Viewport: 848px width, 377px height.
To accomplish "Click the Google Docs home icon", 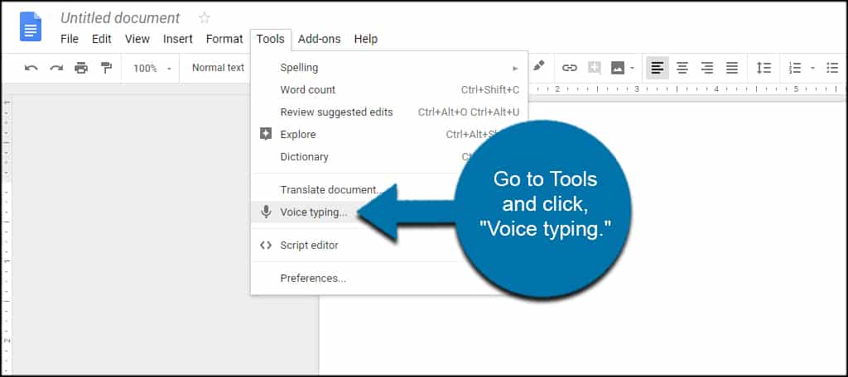I will [x=31, y=26].
